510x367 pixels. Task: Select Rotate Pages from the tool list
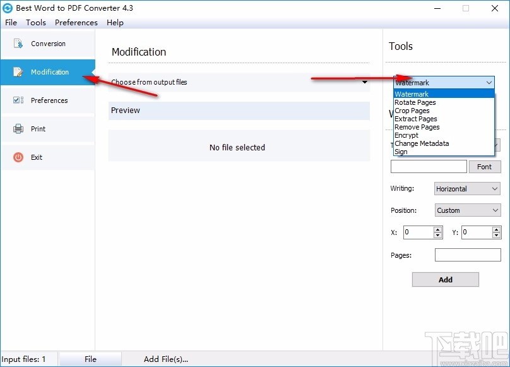415,102
